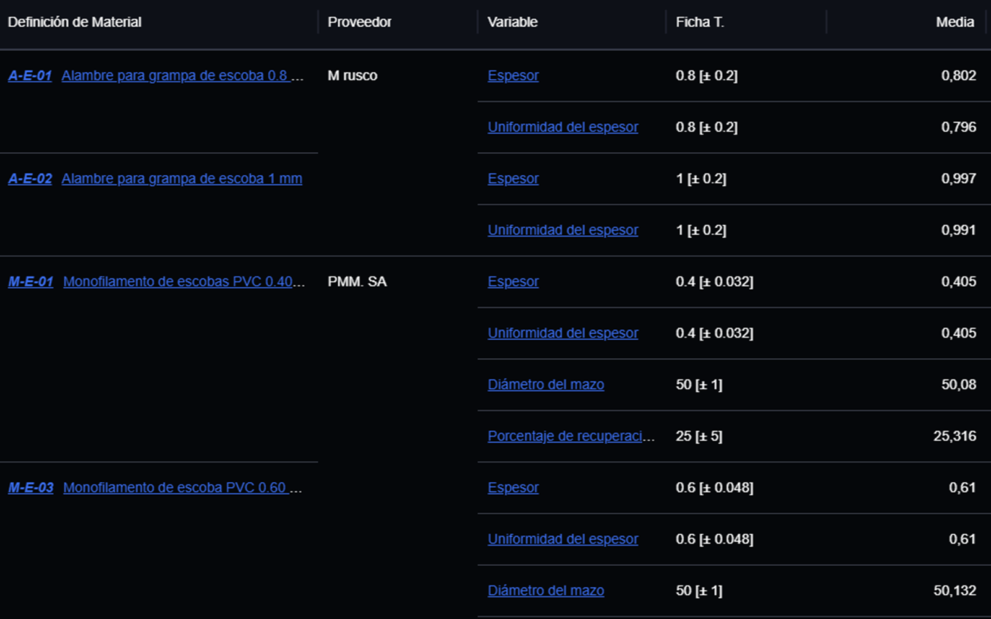Open 'Monofilamento de escoba PVC 0.60' link

[x=183, y=488]
